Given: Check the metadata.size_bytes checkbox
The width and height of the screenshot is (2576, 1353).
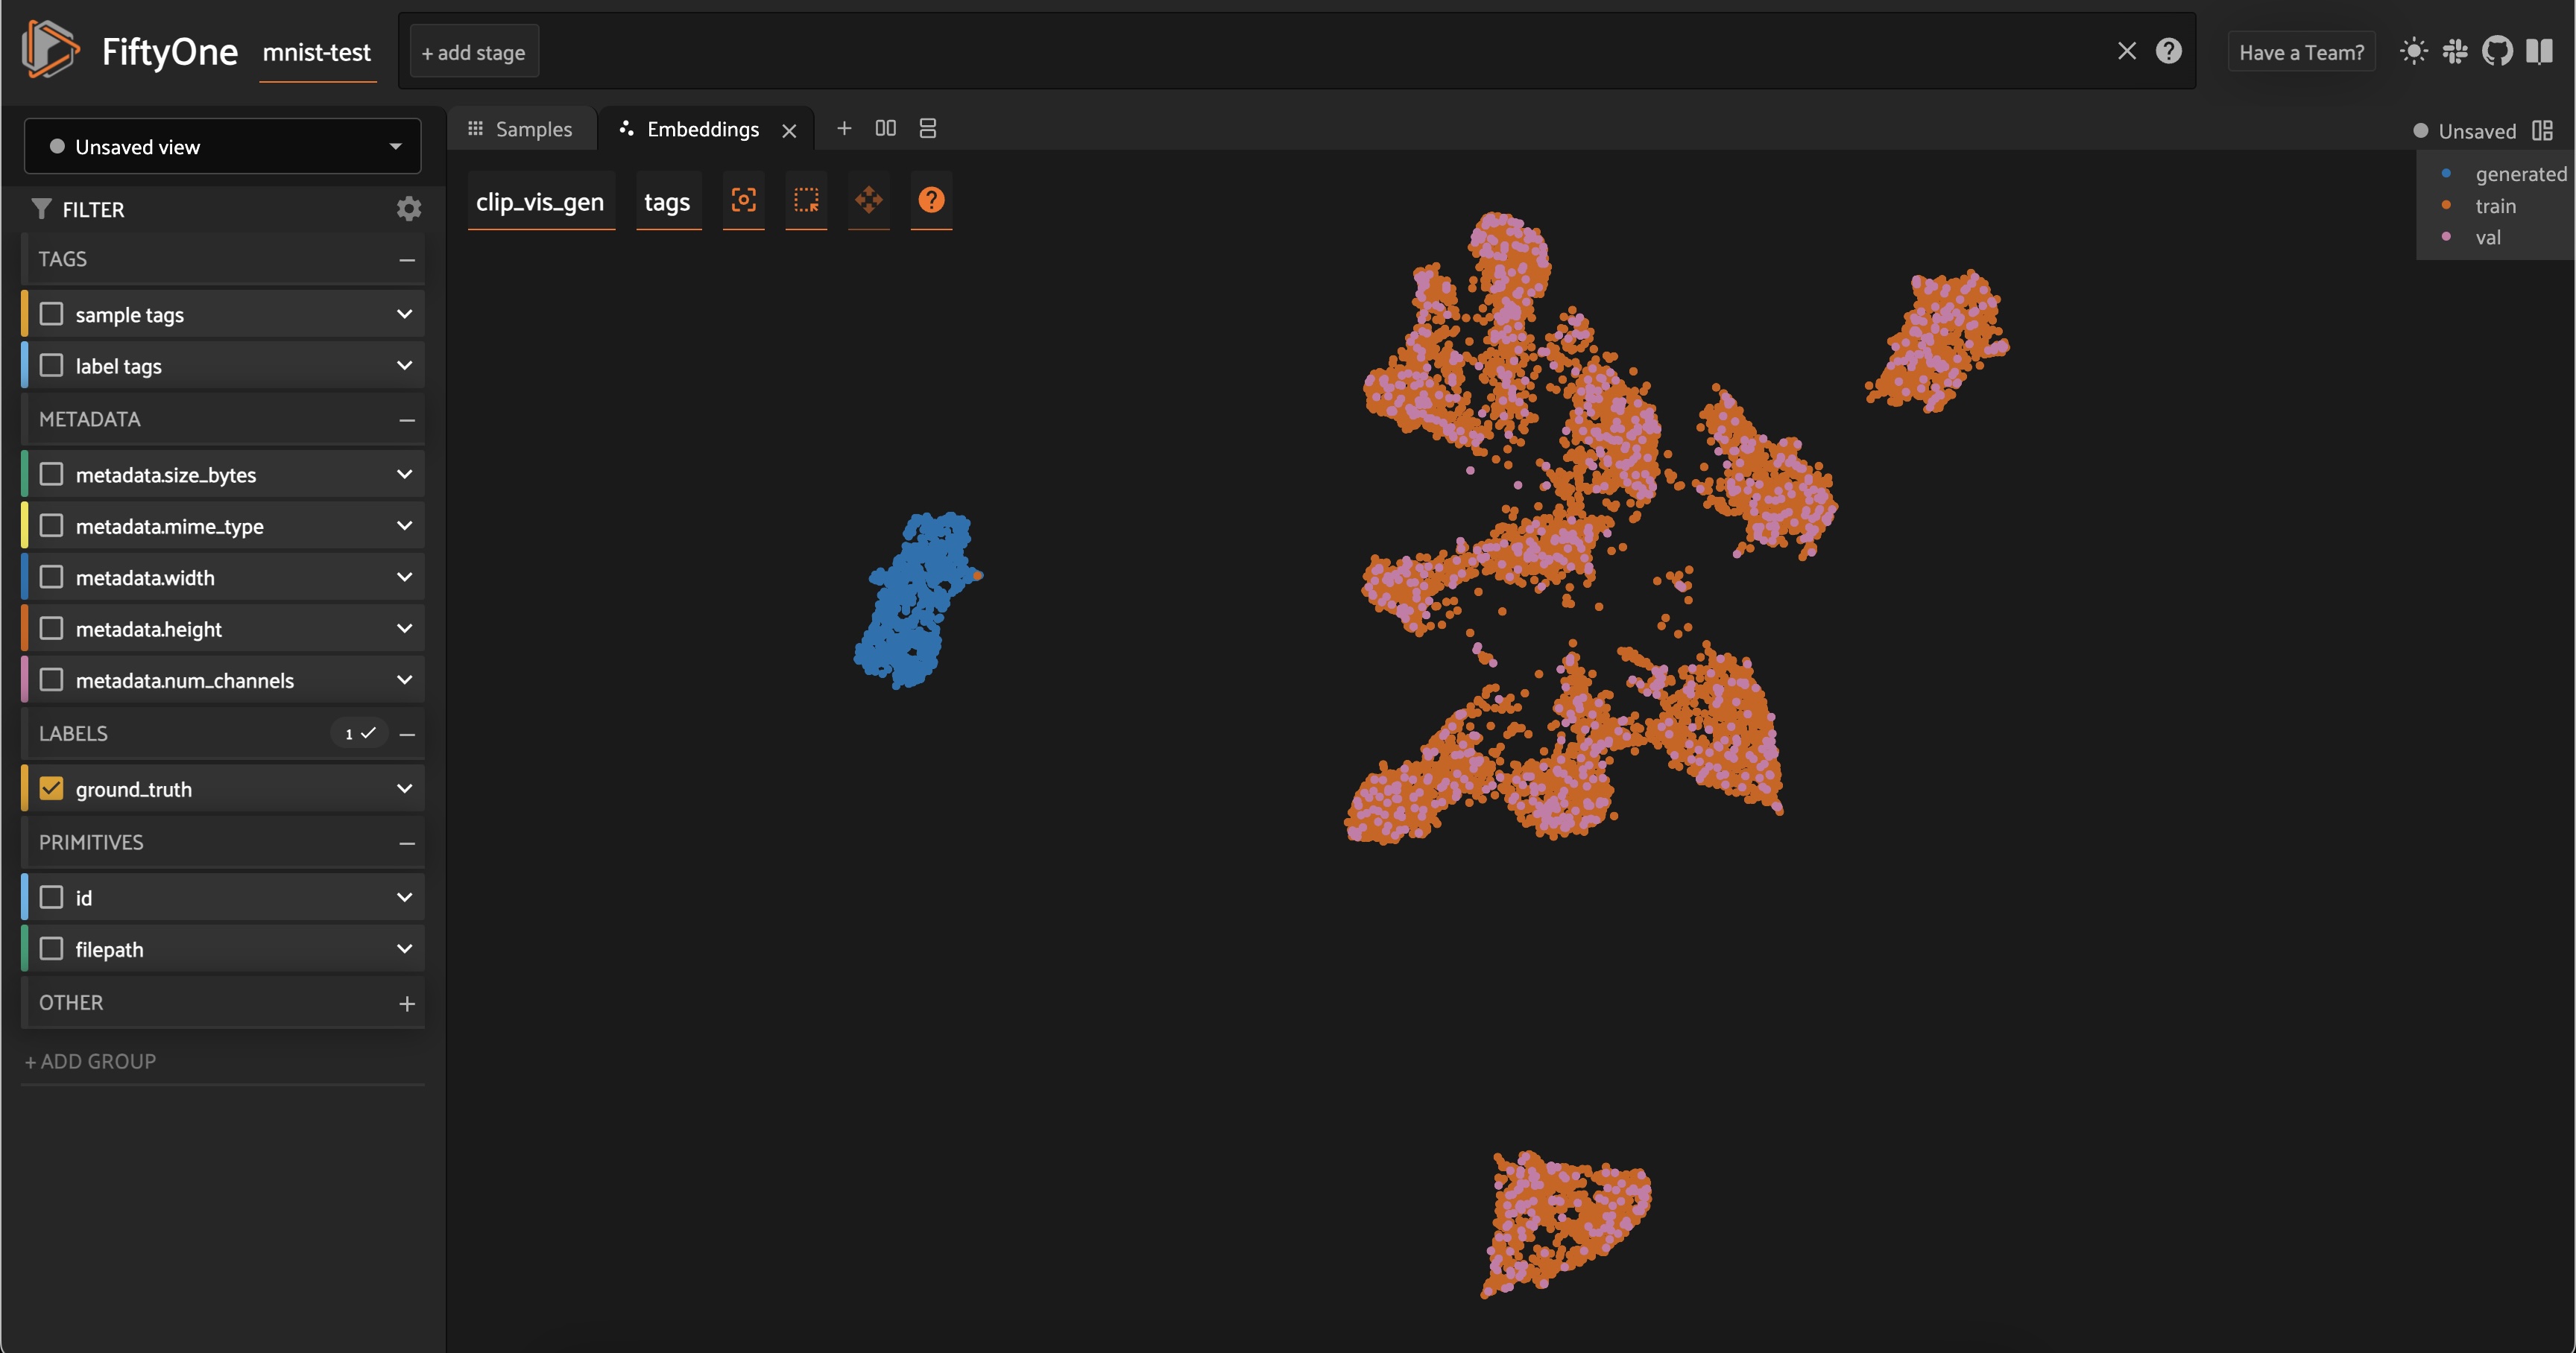Looking at the screenshot, I should point(51,474).
